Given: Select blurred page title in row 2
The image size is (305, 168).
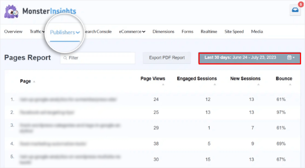Looking at the screenshot, I should click(x=47, y=113).
